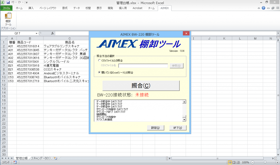This screenshot has height=165, width=280.
Task: Click the zoom slider handle in status bar
Action: click(x=265, y=162)
